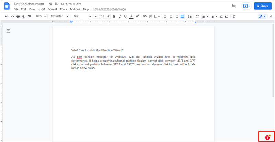Image resolution: width=275 pixels, height=142 pixels.
Task: Open the Add-ons menu
Action: click(x=75, y=9)
